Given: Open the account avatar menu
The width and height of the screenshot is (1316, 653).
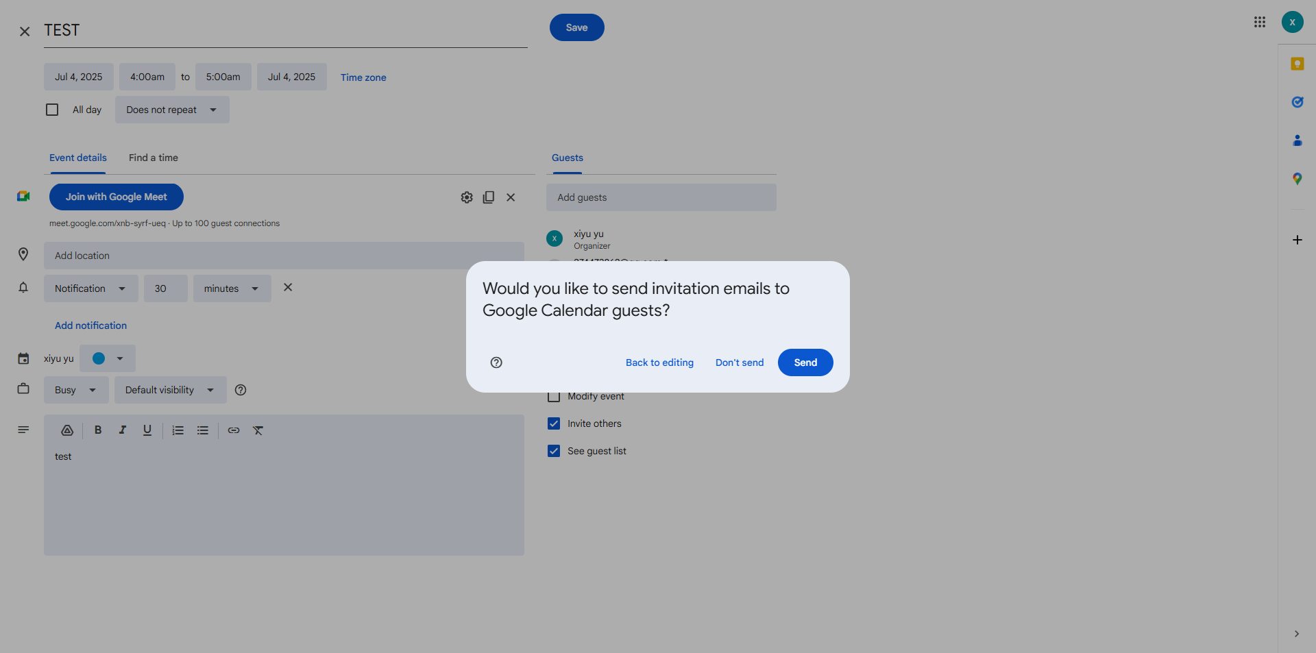Looking at the screenshot, I should pyautogui.click(x=1292, y=22).
